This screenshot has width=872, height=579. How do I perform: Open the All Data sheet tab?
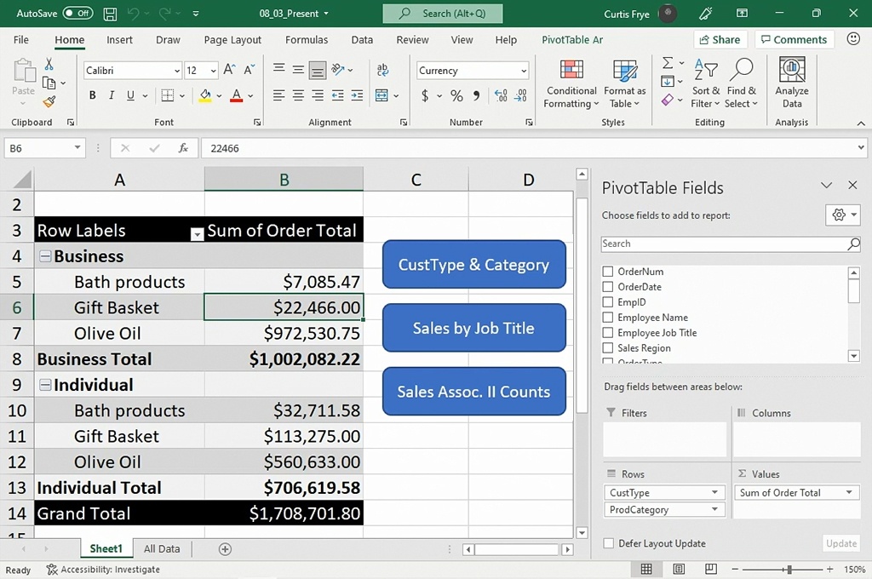[162, 549]
